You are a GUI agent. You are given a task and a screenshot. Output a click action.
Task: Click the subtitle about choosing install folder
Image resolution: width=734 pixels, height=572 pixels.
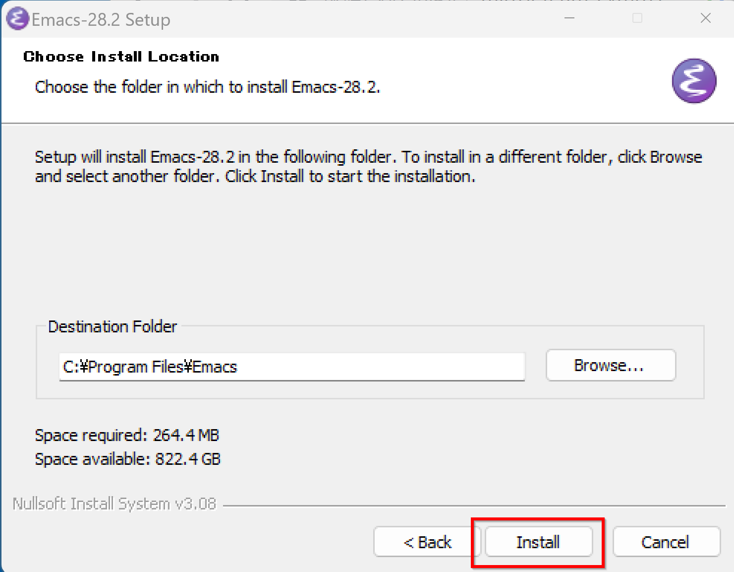pos(207,87)
